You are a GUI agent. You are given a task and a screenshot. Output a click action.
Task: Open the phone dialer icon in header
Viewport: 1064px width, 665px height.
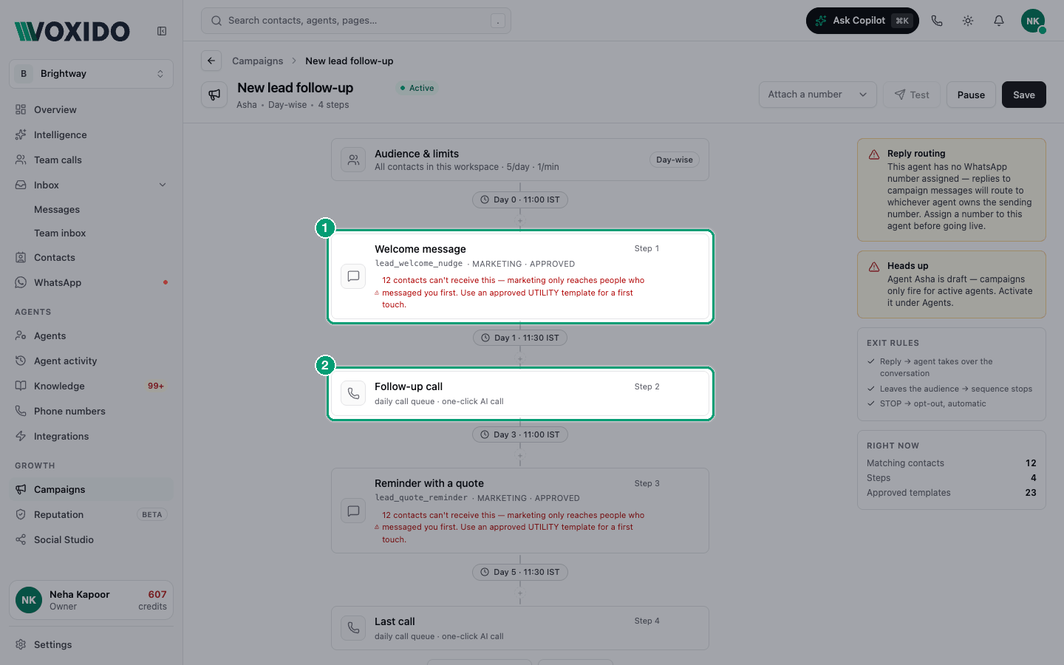coord(937,21)
